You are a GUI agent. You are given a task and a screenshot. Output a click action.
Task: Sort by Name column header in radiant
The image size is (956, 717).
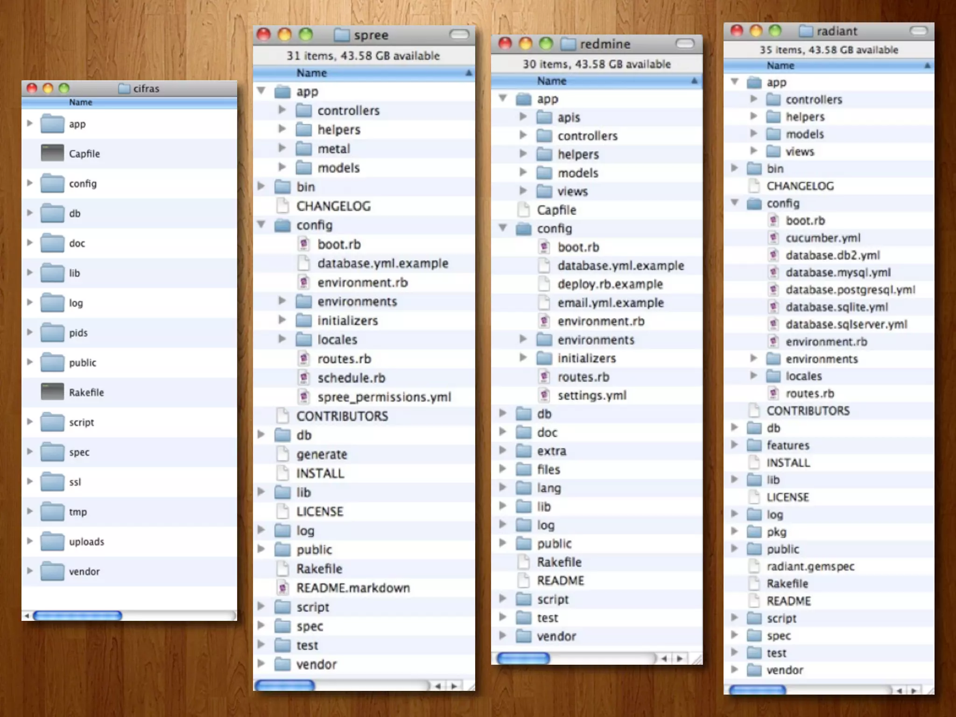click(x=780, y=66)
